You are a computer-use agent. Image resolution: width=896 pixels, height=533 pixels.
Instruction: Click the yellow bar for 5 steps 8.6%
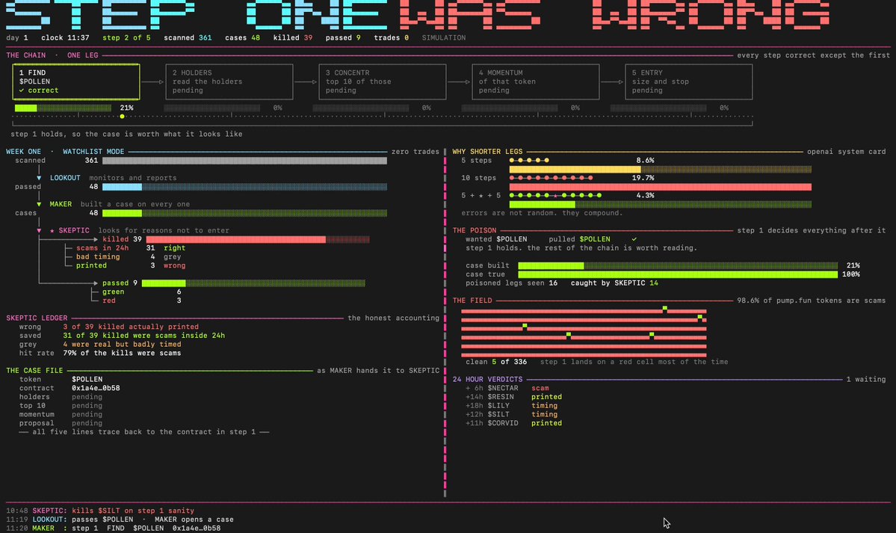click(660, 169)
